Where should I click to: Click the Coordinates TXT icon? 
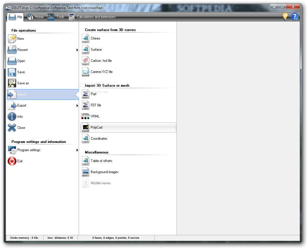tap(86, 139)
